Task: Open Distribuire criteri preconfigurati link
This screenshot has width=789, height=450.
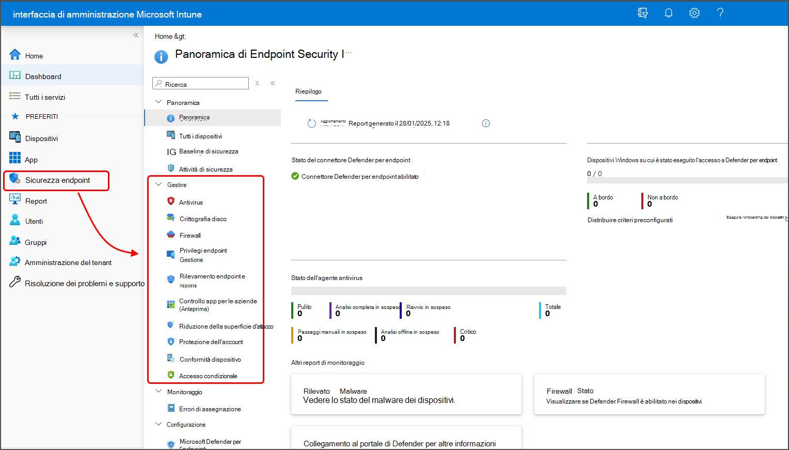Action: [630, 220]
